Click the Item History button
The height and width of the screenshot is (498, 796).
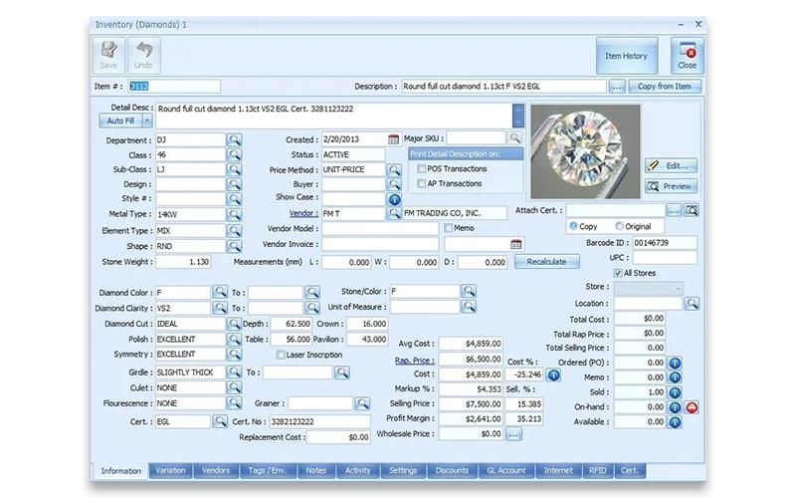click(x=627, y=56)
